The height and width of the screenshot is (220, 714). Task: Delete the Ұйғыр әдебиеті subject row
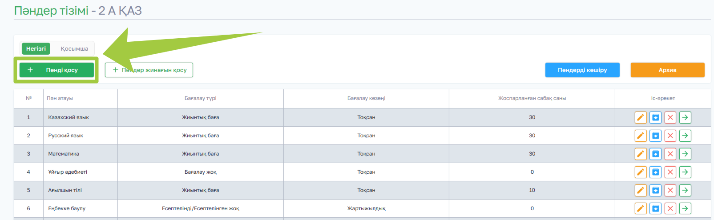(670, 172)
